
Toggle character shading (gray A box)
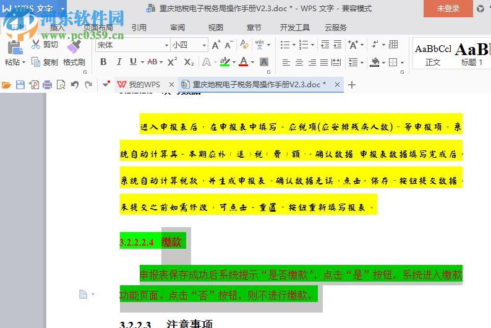(264, 62)
